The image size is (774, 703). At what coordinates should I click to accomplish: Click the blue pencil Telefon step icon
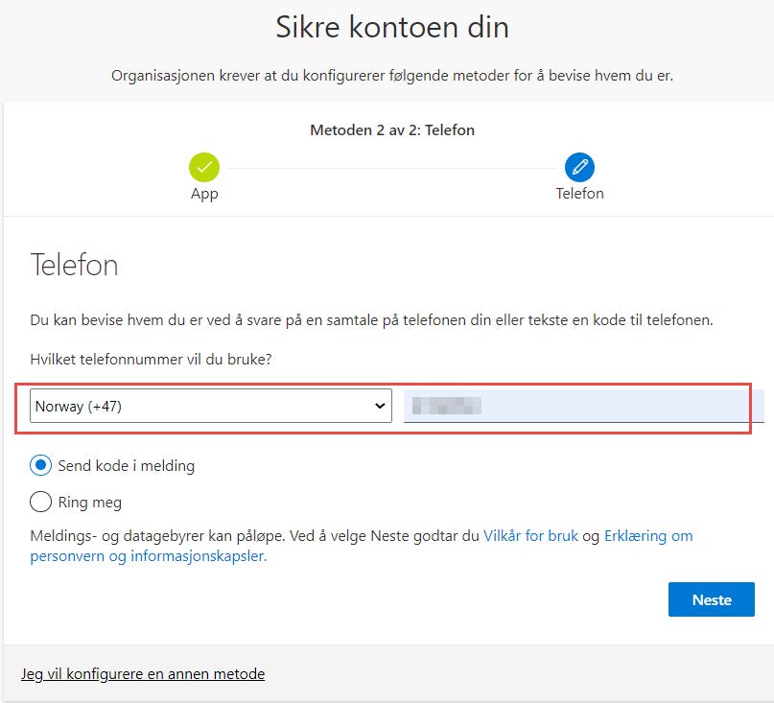tap(579, 167)
